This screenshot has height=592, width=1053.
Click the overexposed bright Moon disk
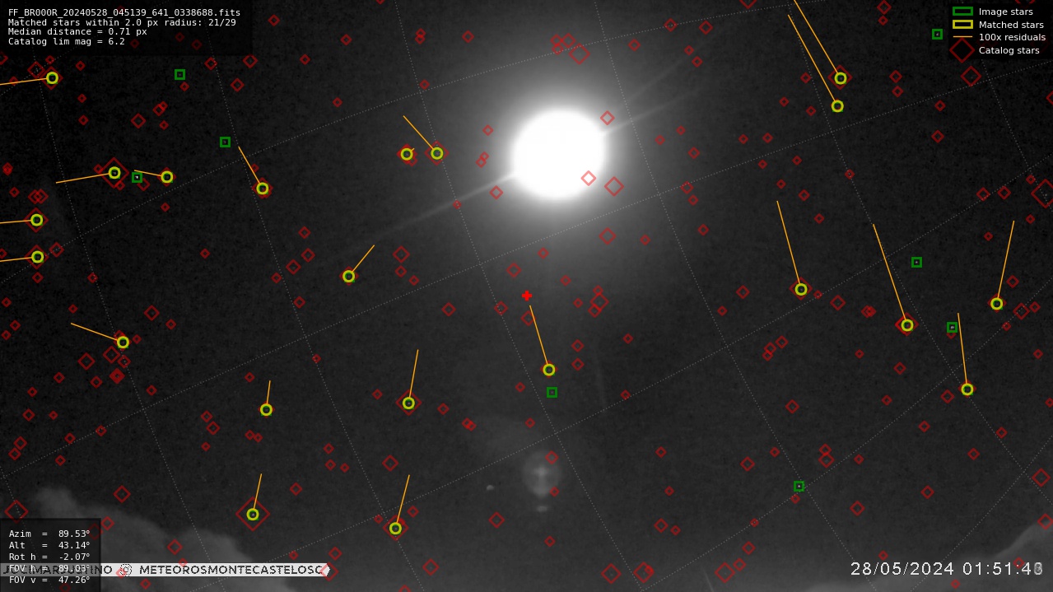pos(560,155)
